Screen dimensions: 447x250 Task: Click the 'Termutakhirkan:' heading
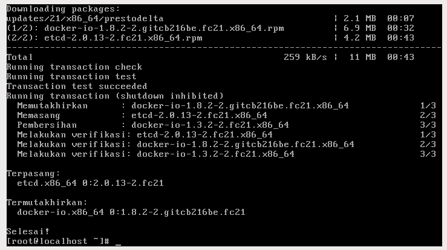47,203
